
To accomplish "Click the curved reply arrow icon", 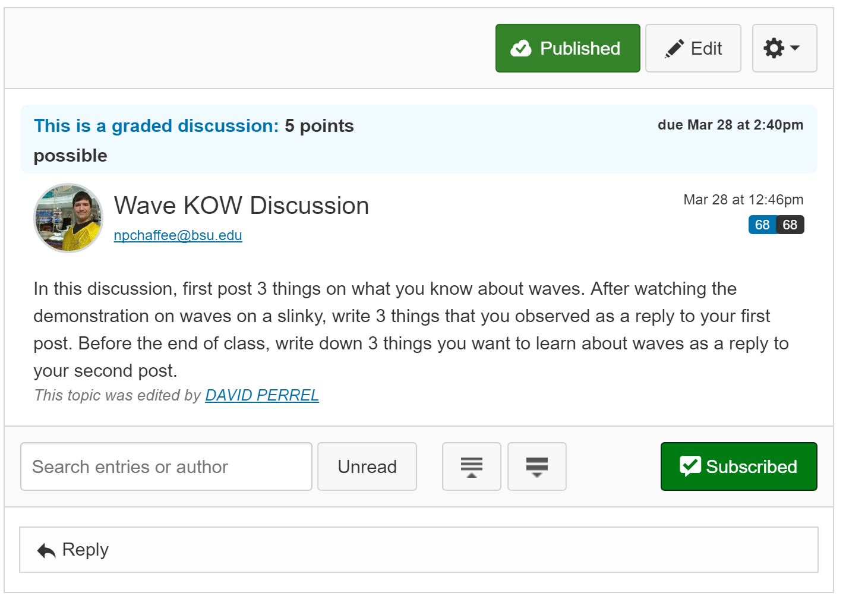I will pyautogui.click(x=46, y=550).
